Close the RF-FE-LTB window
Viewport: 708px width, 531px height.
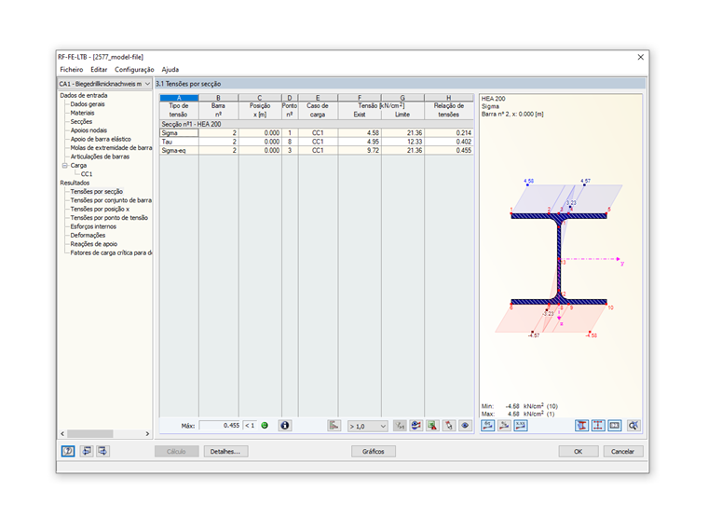click(x=640, y=57)
